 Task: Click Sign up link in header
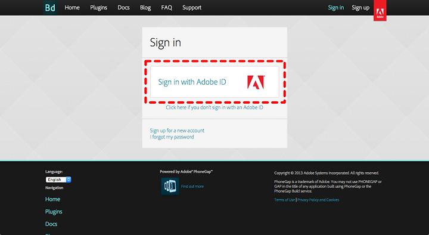tap(360, 8)
